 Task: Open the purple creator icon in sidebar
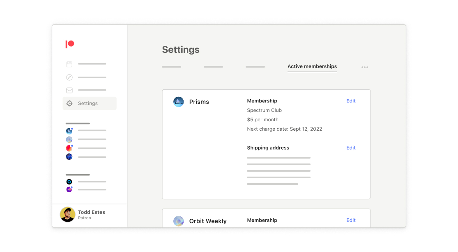(69, 190)
